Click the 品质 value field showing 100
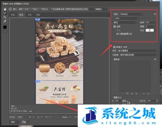Screen dimensions: 162x127 (149, 23)
